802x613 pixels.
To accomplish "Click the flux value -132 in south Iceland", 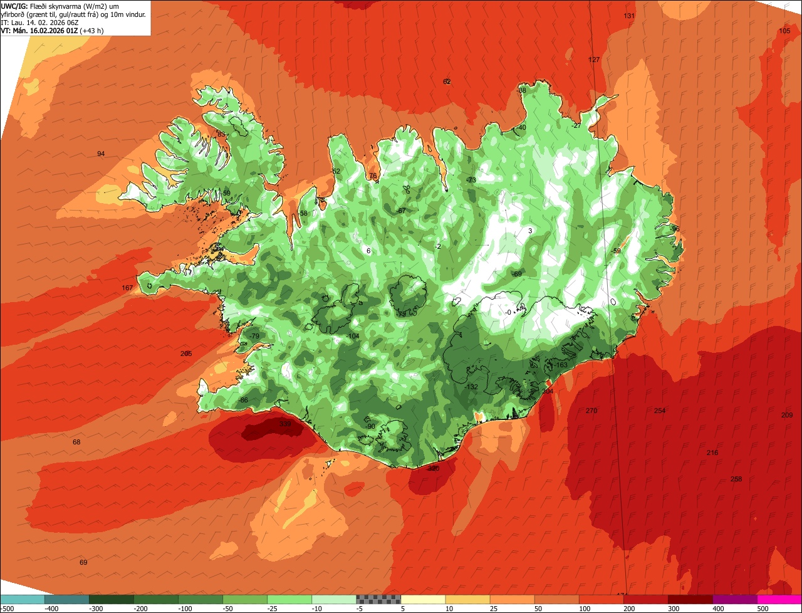I will pos(471,387).
